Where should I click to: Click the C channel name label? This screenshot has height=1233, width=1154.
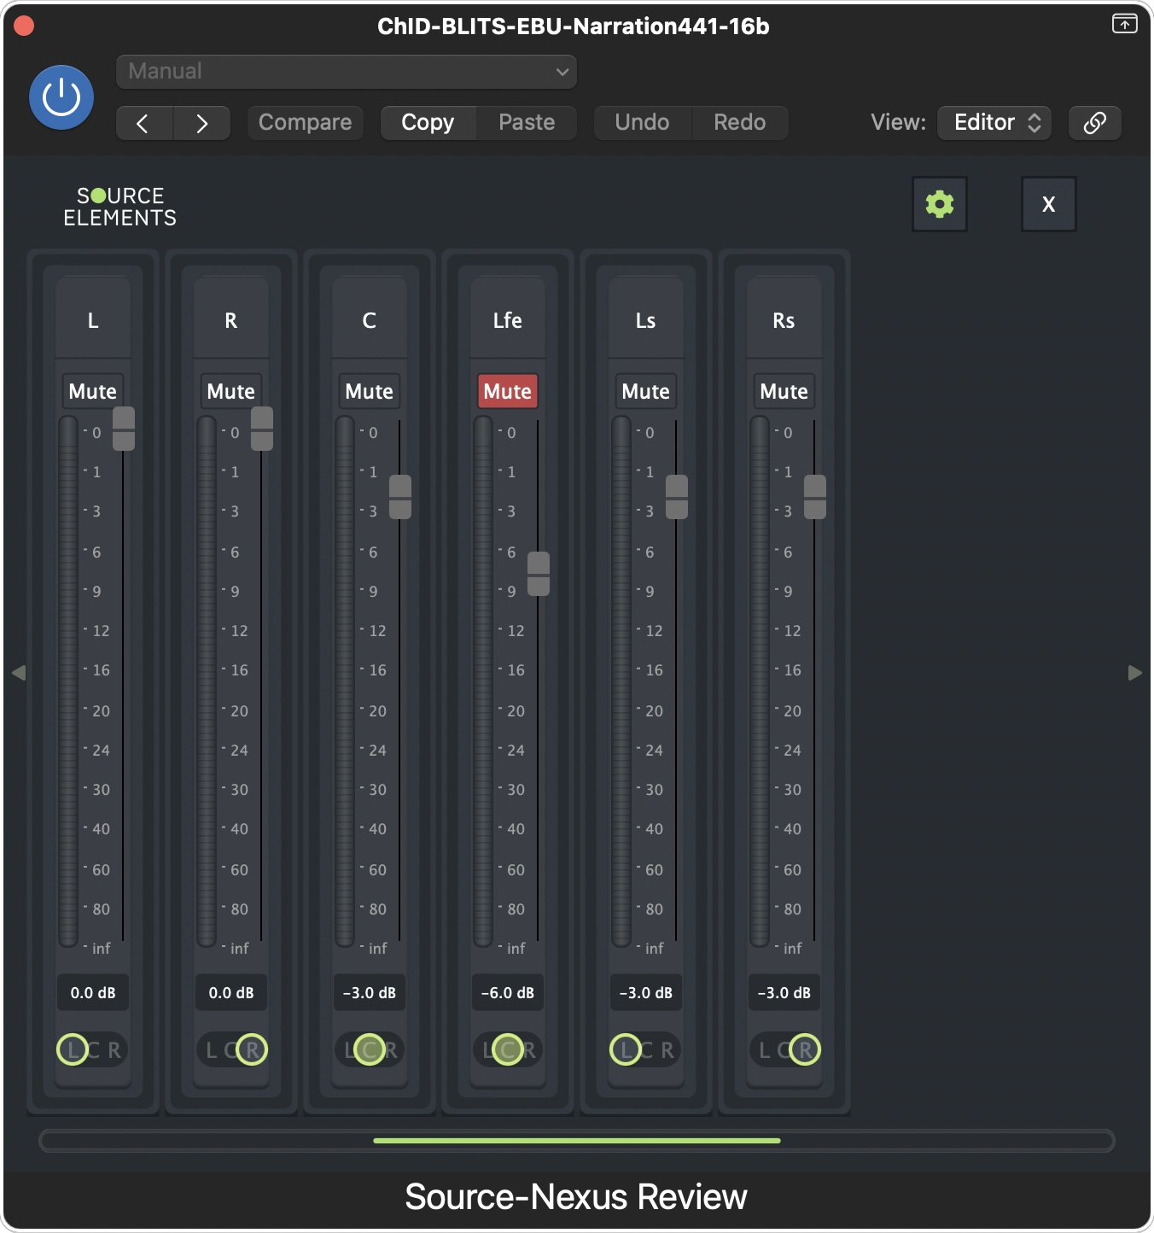click(x=370, y=320)
